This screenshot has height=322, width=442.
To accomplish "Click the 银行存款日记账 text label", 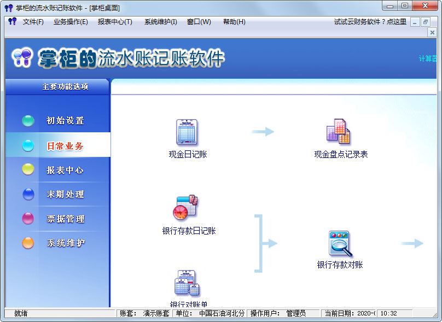I will (x=189, y=231).
